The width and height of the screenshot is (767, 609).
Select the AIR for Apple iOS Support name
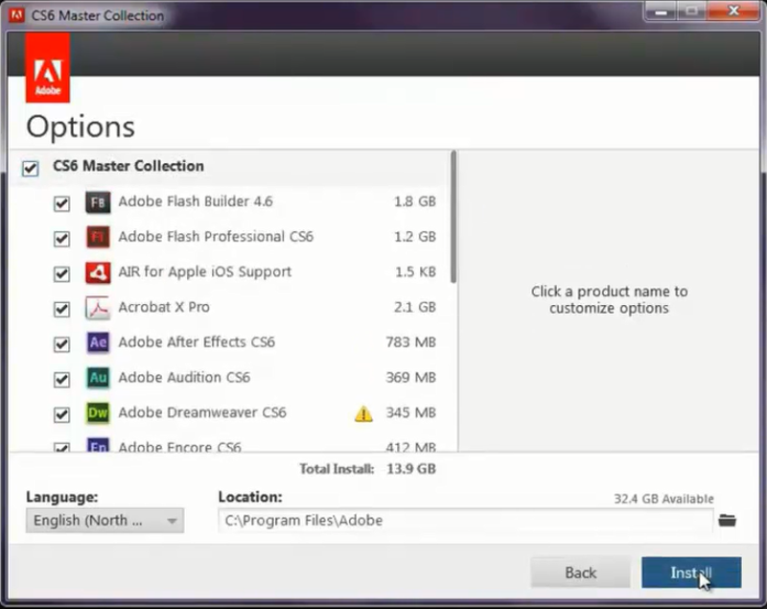[205, 272]
